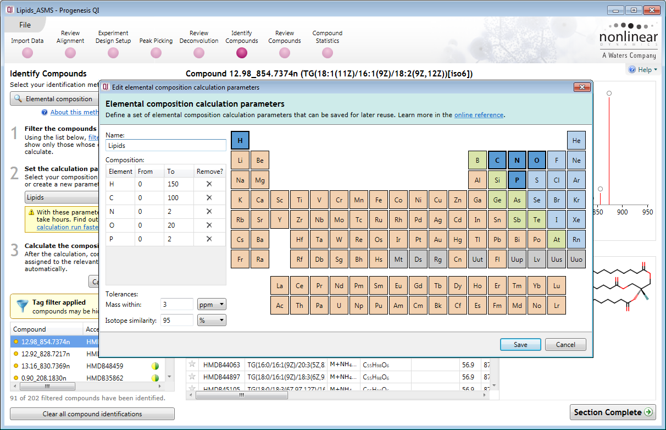Close the edit parameters dialog

tap(581, 87)
